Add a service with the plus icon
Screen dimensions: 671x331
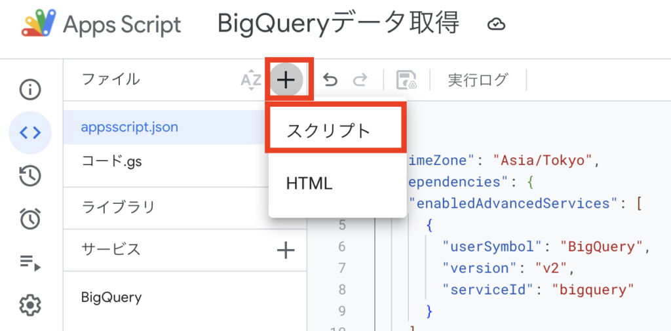coord(286,250)
